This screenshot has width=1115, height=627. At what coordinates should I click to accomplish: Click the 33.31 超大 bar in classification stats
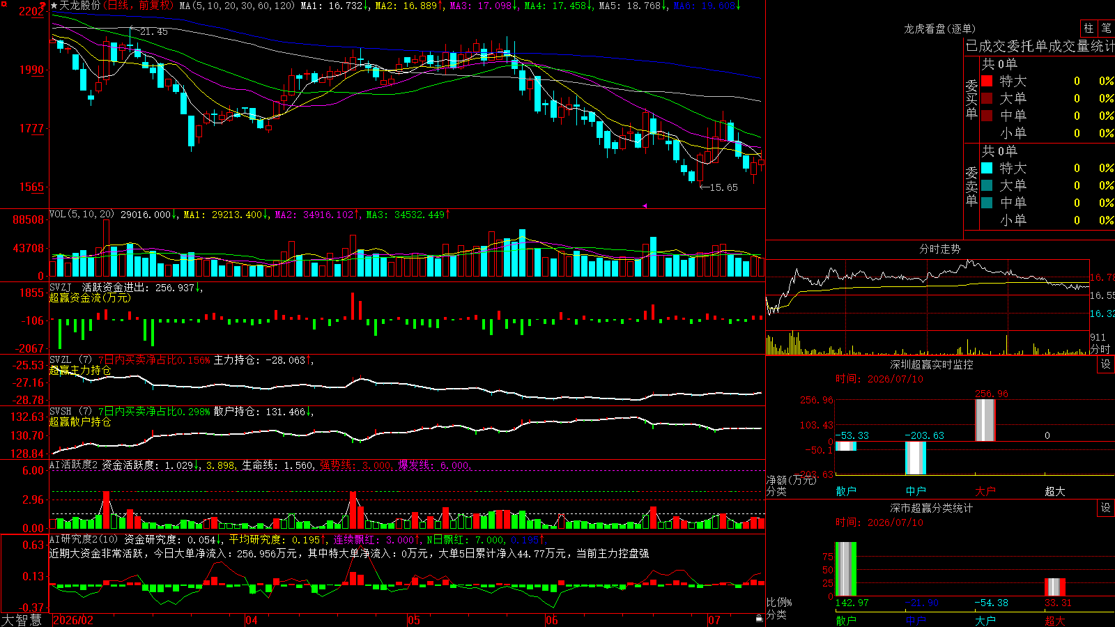1055,587
